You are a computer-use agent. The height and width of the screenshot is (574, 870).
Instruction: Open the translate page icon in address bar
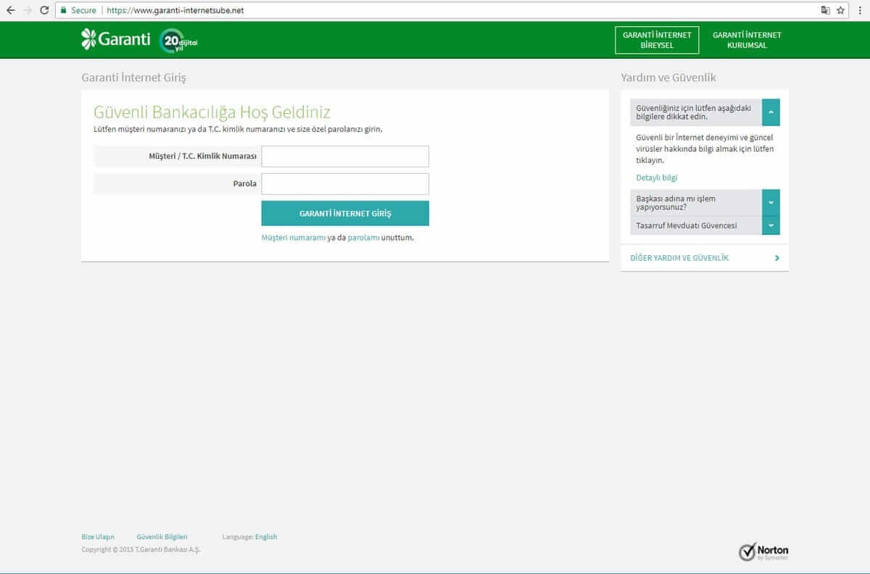[825, 10]
